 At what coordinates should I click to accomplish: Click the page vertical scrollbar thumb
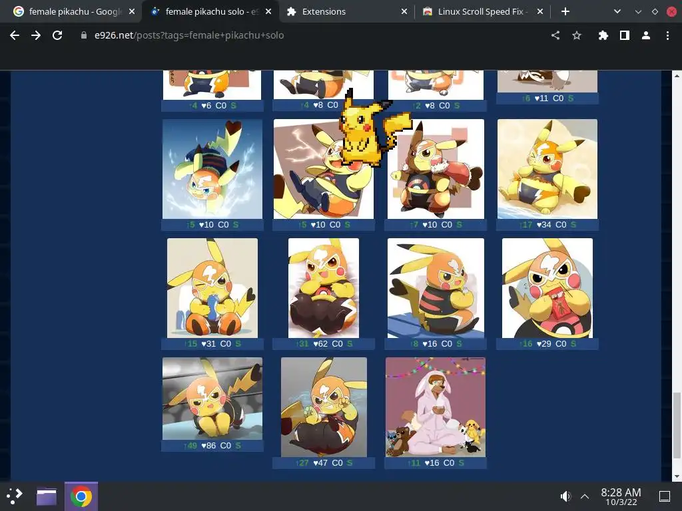(677, 425)
